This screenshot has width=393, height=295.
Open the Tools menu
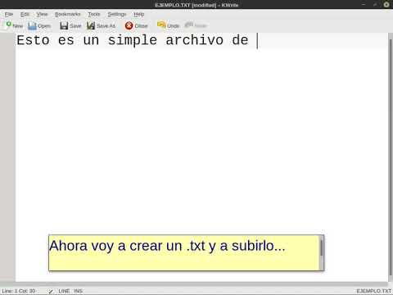coord(94,14)
